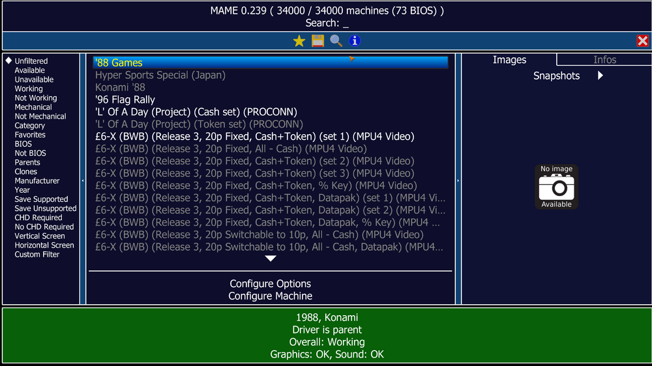Viewport: 652px width, 366px height.
Task: Click the red X exit icon
Action: click(642, 41)
